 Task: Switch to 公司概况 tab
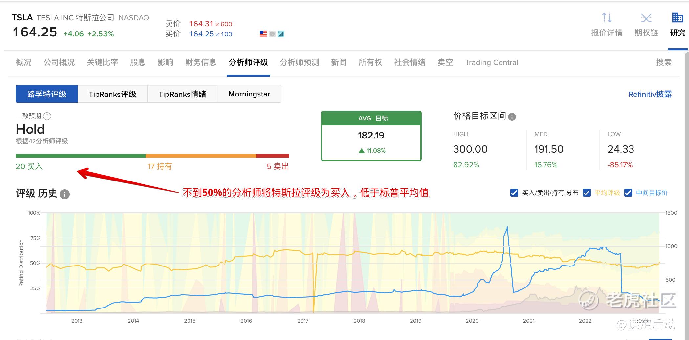[x=59, y=62]
